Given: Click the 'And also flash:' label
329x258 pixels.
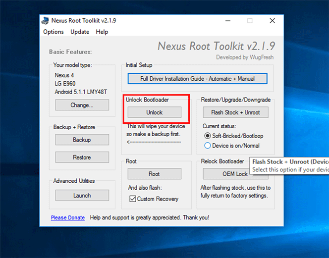Looking at the screenshot, I should (x=145, y=188).
